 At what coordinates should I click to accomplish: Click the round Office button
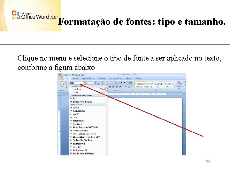click(x=61, y=76)
